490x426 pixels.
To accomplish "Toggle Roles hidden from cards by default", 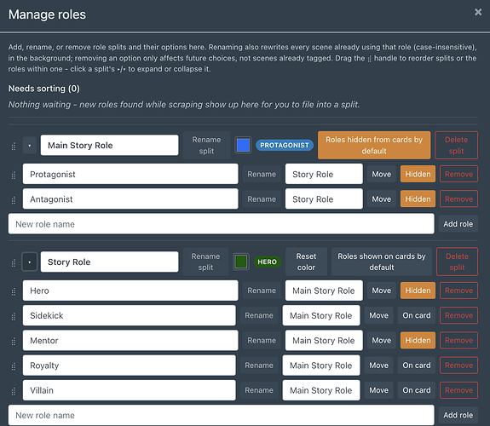I will [374, 146].
